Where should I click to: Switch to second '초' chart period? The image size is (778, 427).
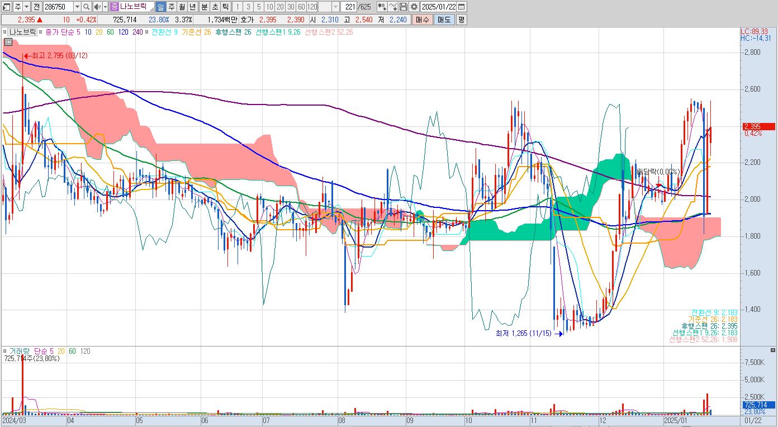[214, 7]
